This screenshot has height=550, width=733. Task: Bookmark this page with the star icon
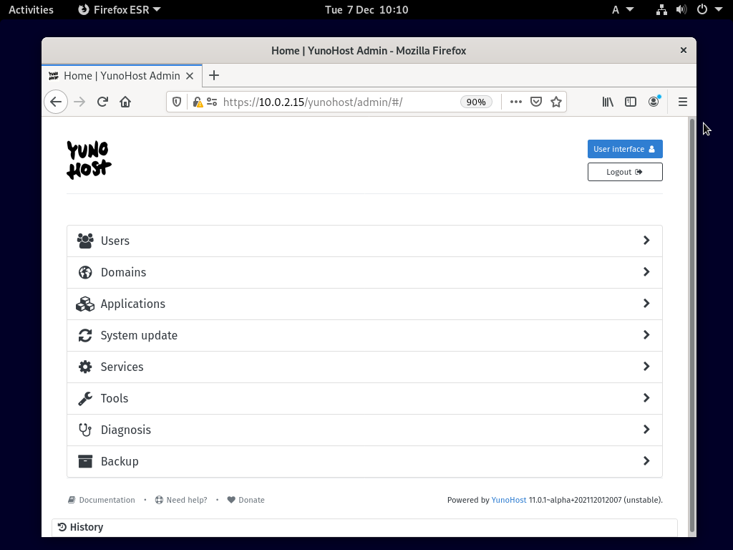pyautogui.click(x=555, y=102)
